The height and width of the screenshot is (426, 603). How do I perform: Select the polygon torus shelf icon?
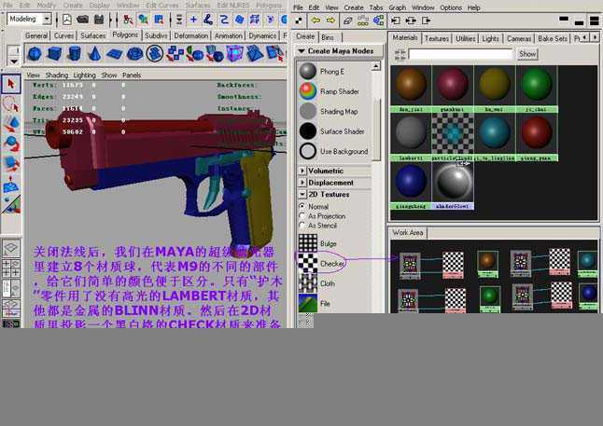134,53
